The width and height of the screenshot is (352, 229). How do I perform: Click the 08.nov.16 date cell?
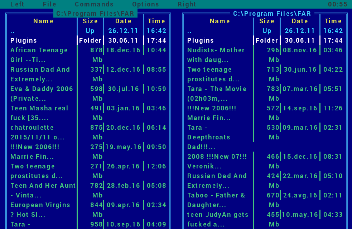pyautogui.click(x=300, y=50)
